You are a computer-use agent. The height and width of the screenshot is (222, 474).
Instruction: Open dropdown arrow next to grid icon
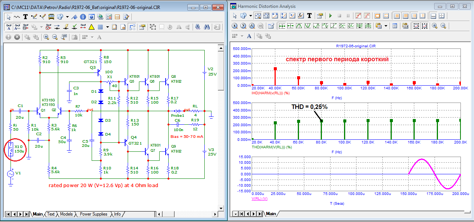coord(107,27)
